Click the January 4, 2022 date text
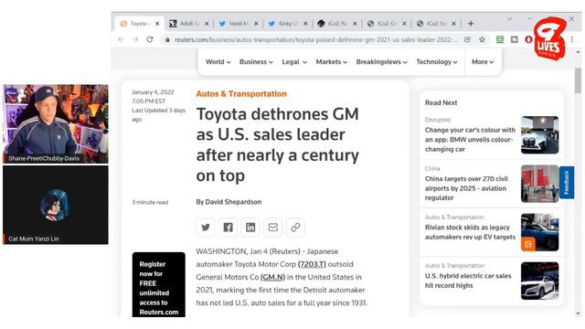 coord(153,92)
